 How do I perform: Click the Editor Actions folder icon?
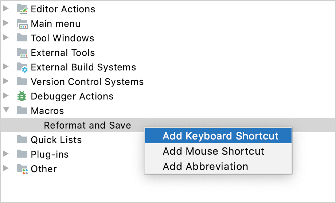point(22,9)
